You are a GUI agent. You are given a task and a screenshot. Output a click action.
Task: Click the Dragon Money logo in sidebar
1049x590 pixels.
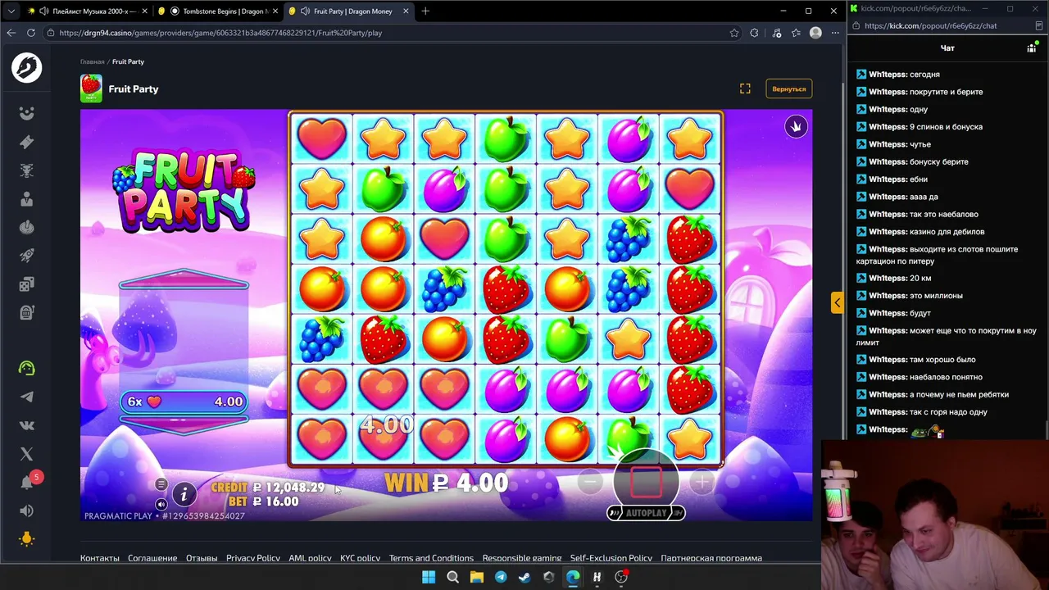click(26, 67)
